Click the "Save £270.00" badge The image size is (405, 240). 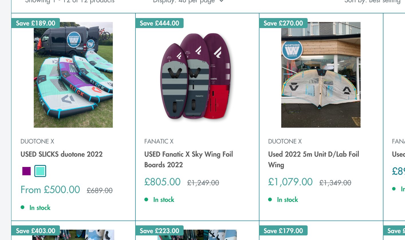pyautogui.click(x=283, y=23)
